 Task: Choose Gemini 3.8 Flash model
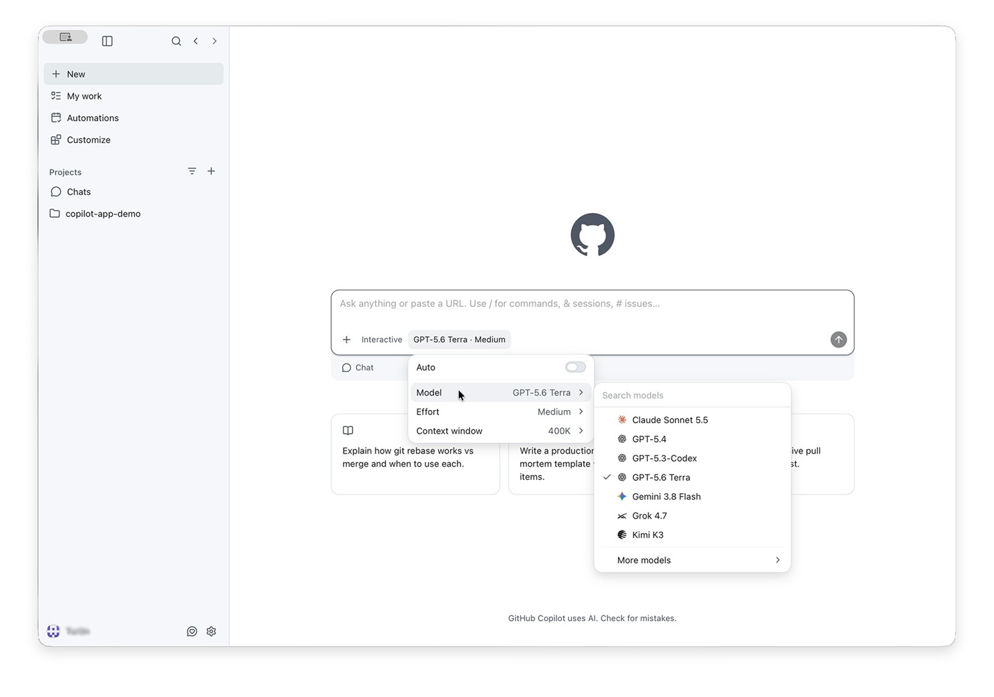pyautogui.click(x=692, y=496)
